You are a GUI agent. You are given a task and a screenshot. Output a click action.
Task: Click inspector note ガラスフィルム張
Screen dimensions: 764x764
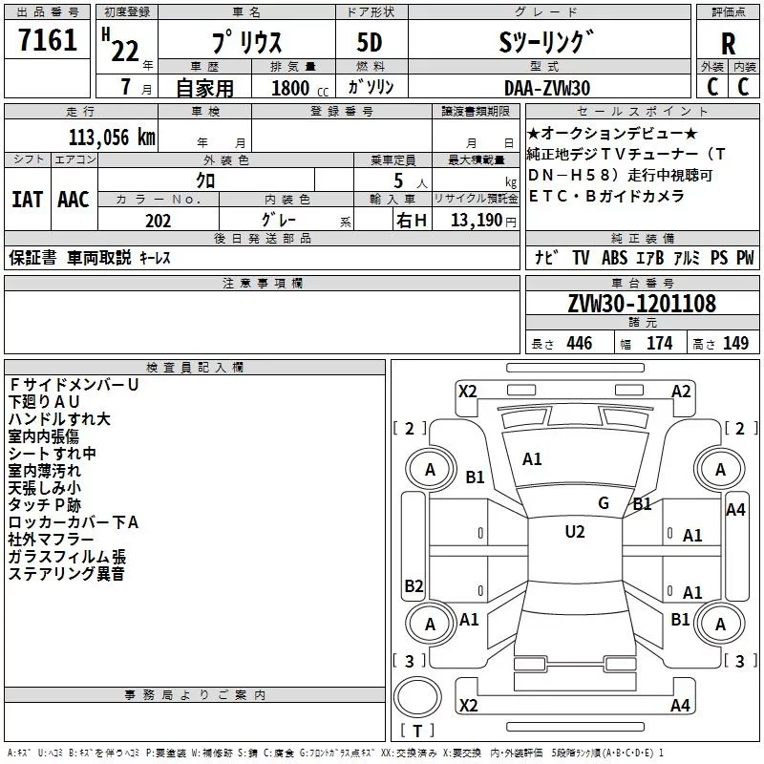point(67,557)
